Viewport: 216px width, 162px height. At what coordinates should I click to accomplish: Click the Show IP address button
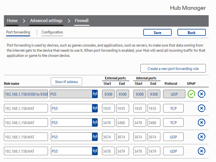pyautogui.click(x=66, y=82)
